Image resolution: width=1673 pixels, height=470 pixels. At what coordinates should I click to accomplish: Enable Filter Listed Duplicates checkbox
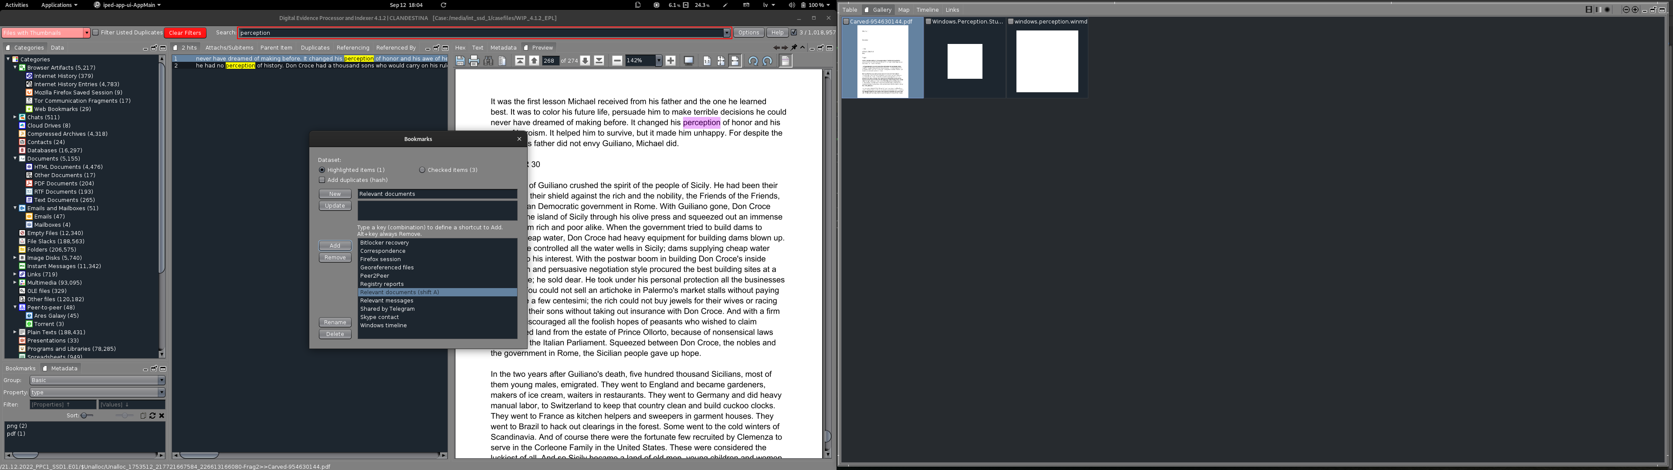pyautogui.click(x=95, y=33)
